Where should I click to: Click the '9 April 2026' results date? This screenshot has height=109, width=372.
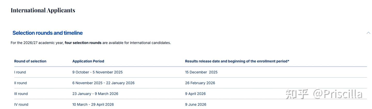(x=195, y=94)
